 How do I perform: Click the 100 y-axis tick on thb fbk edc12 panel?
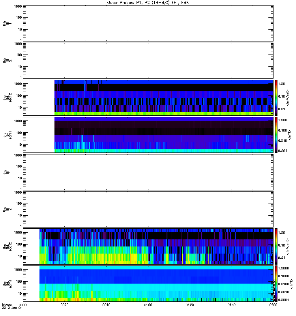tap(19, 96)
